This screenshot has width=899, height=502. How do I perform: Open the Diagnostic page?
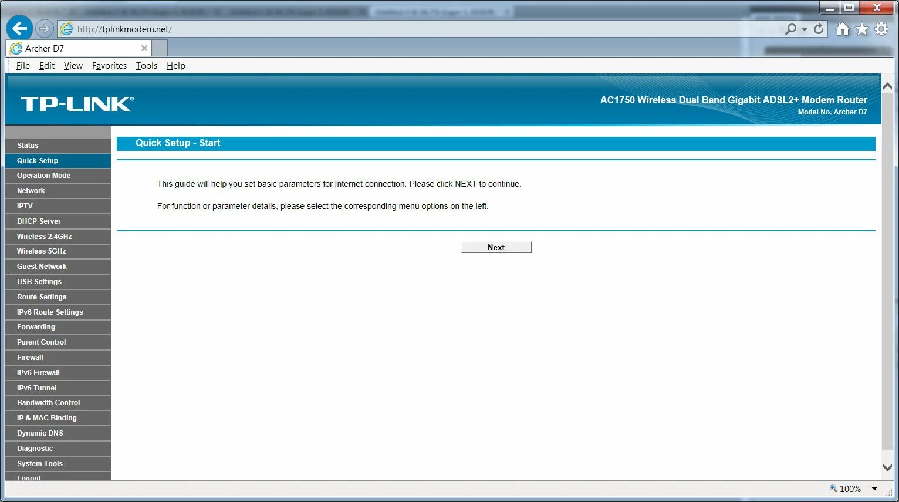point(58,449)
